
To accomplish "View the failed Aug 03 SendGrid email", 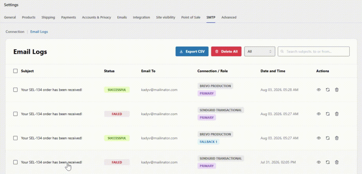I will 319,114.
